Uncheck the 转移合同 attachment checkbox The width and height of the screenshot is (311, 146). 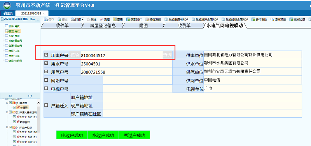pos(14,122)
